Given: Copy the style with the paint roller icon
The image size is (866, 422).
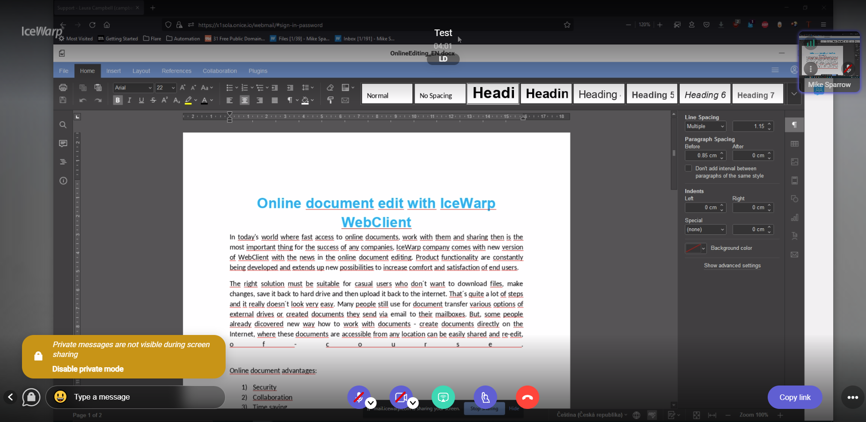Looking at the screenshot, I should click(330, 100).
